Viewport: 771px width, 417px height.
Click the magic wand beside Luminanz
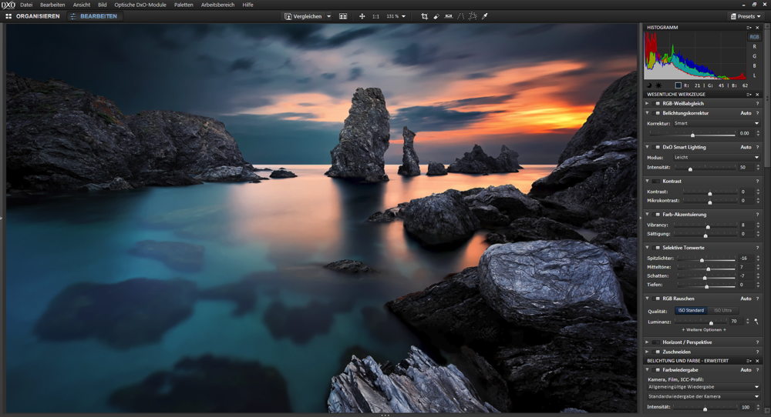[x=756, y=321]
